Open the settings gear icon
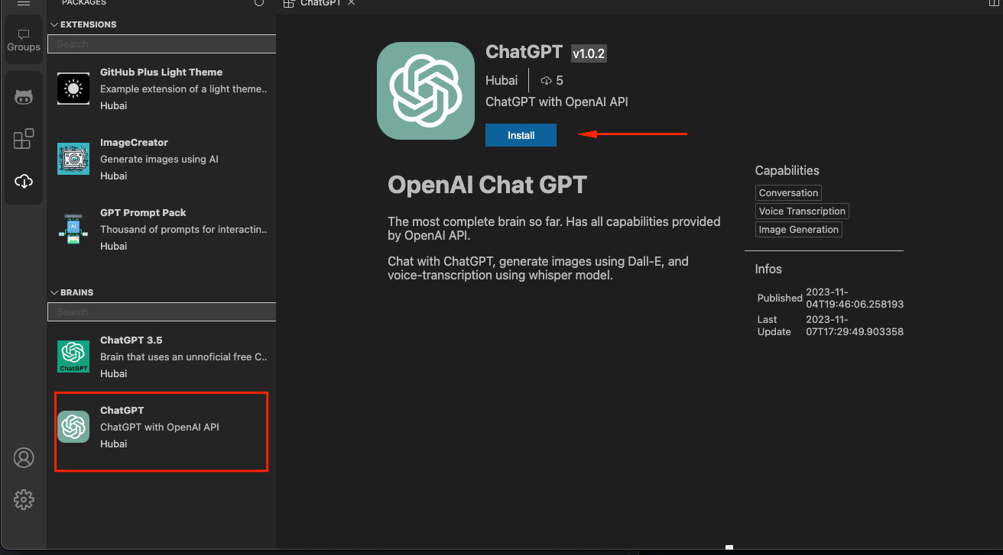Viewport: 1003px width, 555px height. coord(24,499)
